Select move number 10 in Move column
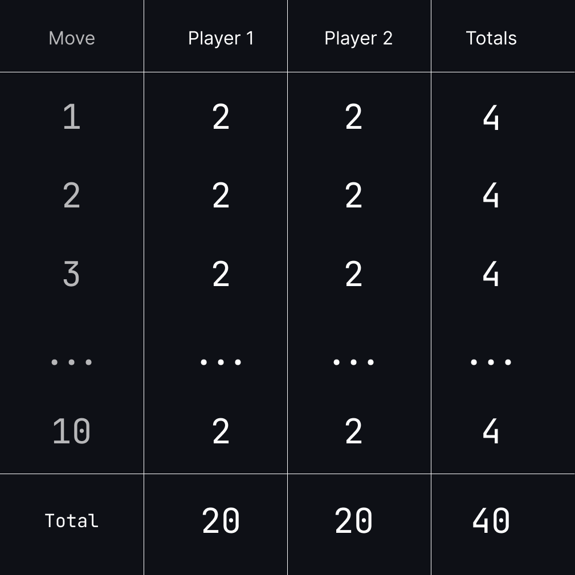Image resolution: width=575 pixels, height=575 pixels. coord(72,431)
